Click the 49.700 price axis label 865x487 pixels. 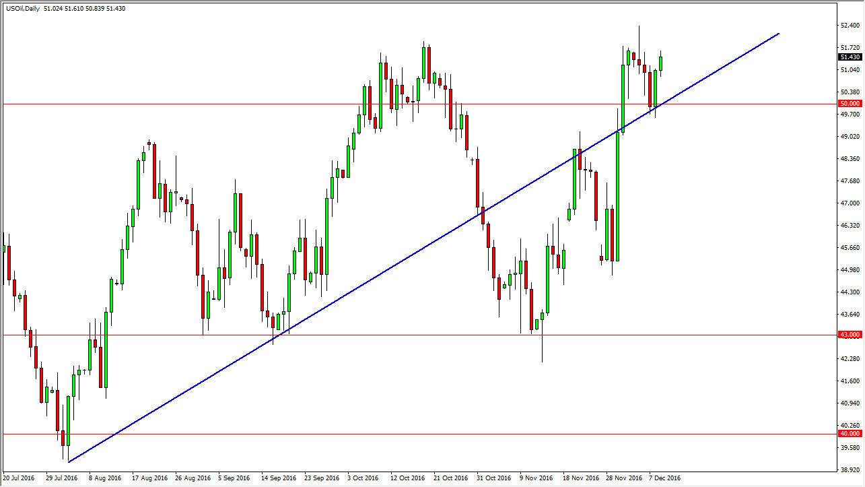[x=850, y=115]
